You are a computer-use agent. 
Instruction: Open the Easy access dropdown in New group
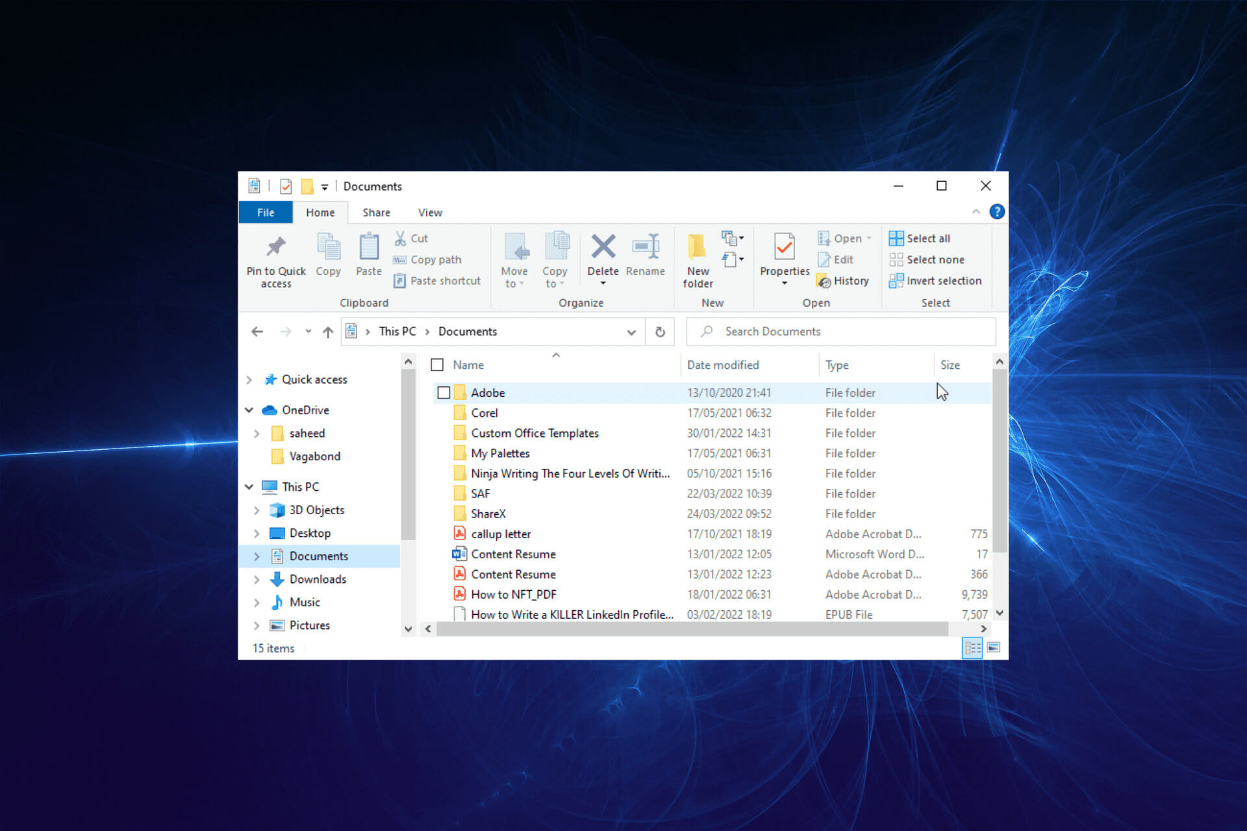click(733, 259)
